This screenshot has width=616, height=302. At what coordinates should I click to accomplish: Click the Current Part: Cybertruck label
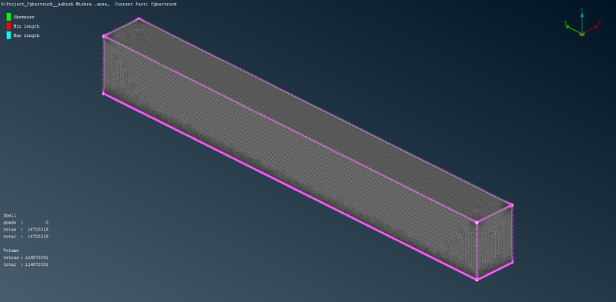coord(146,4)
